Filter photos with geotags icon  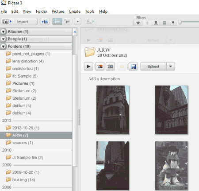(x=173, y=23)
